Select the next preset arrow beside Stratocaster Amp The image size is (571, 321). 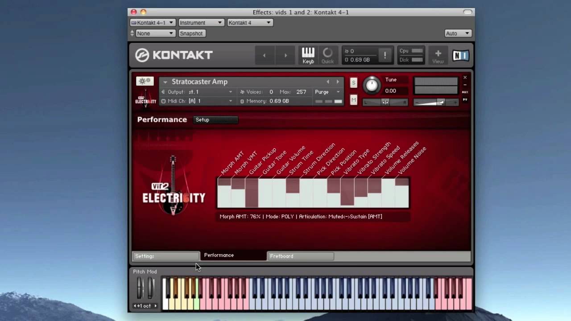338,82
